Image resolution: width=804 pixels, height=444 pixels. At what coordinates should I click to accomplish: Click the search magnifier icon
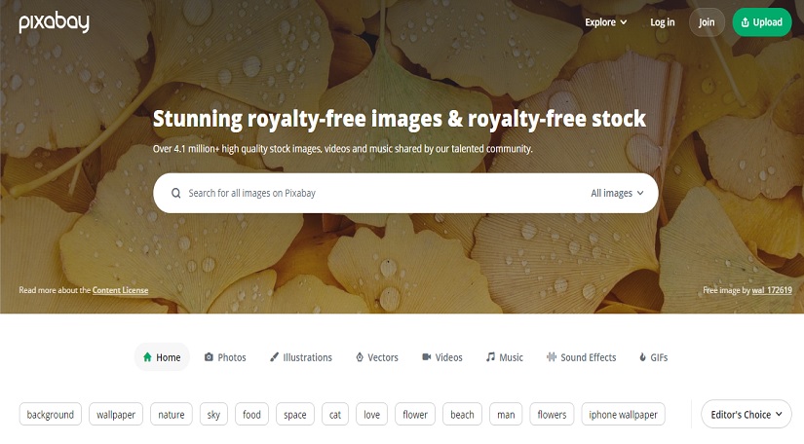tap(175, 193)
